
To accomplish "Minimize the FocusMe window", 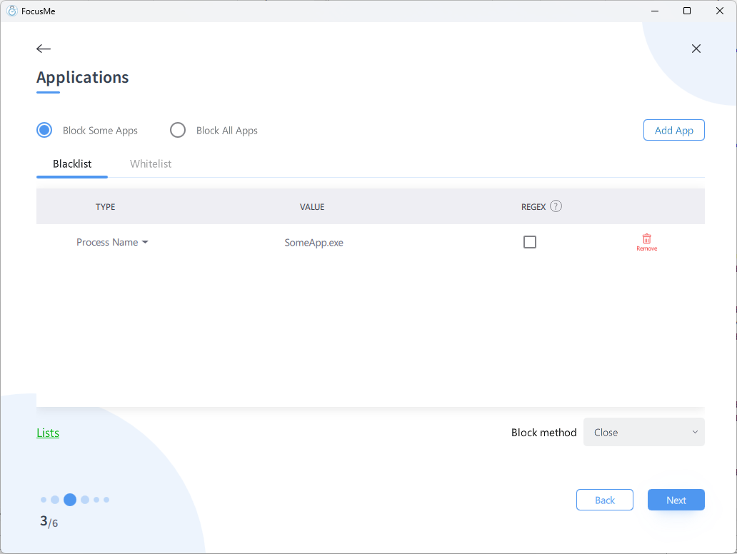I will [x=655, y=11].
